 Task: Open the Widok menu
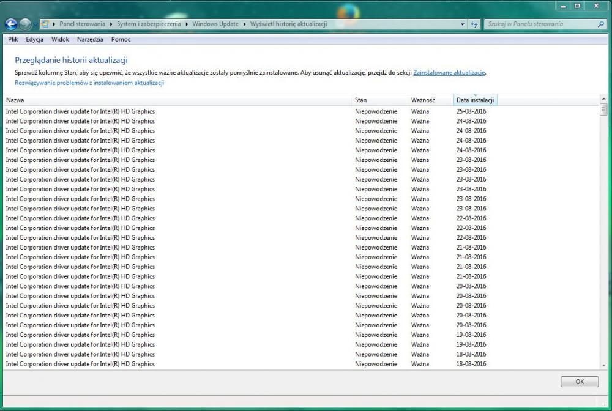click(x=60, y=39)
